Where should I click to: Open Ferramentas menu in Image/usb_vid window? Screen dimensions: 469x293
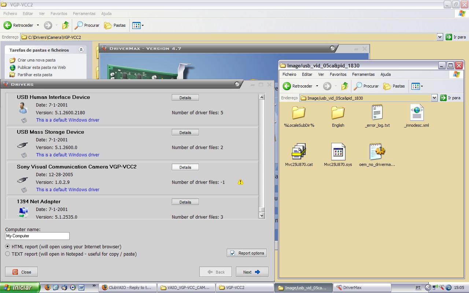(x=363, y=74)
